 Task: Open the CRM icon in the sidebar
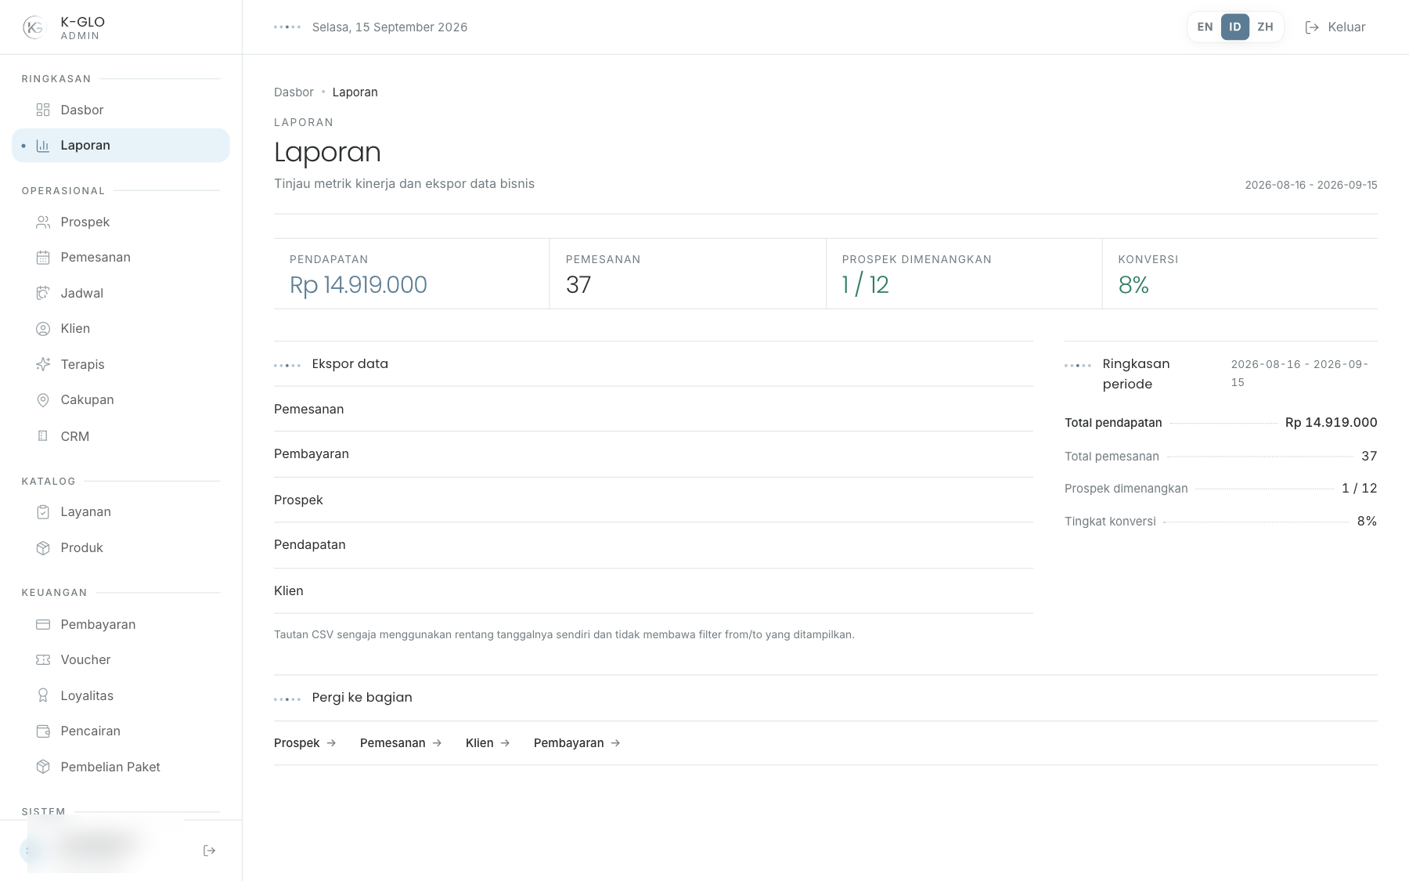coord(43,436)
